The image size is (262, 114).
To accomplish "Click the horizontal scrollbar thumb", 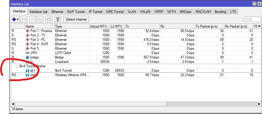I will point(91,104).
